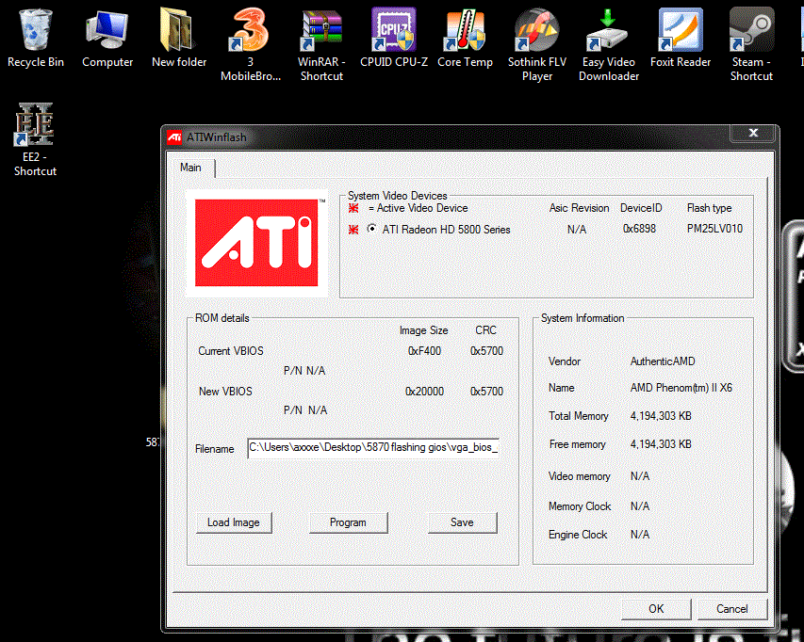Click the ATI icon in ATIWinflash title bar
This screenshot has width=804, height=642.
point(174,137)
